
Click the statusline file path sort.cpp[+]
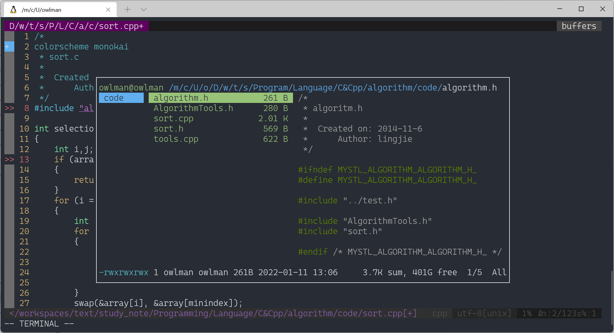tap(213, 313)
